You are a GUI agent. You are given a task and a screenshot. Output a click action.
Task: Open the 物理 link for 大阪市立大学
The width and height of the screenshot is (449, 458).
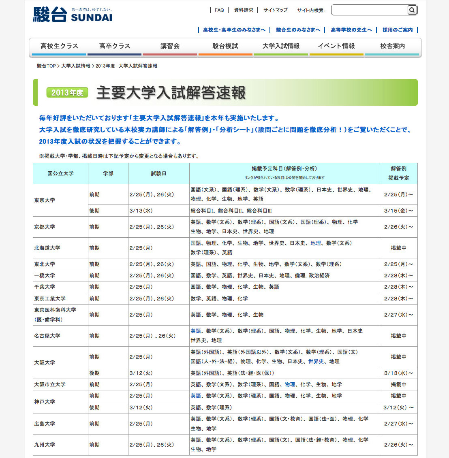290,384
